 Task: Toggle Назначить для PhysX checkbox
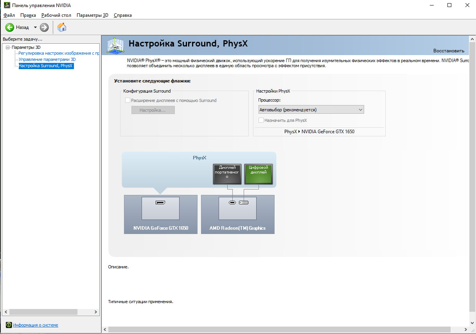[261, 120]
